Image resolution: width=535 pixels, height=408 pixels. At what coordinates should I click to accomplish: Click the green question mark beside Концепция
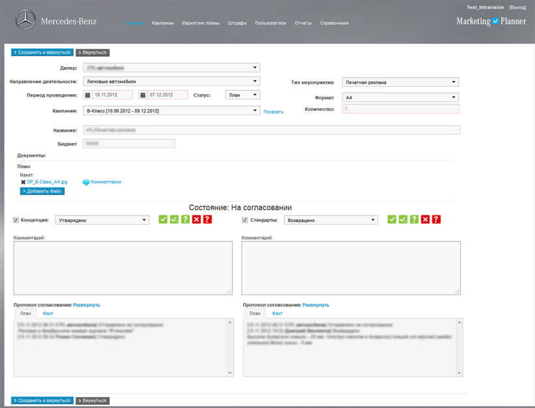tap(185, 219)
